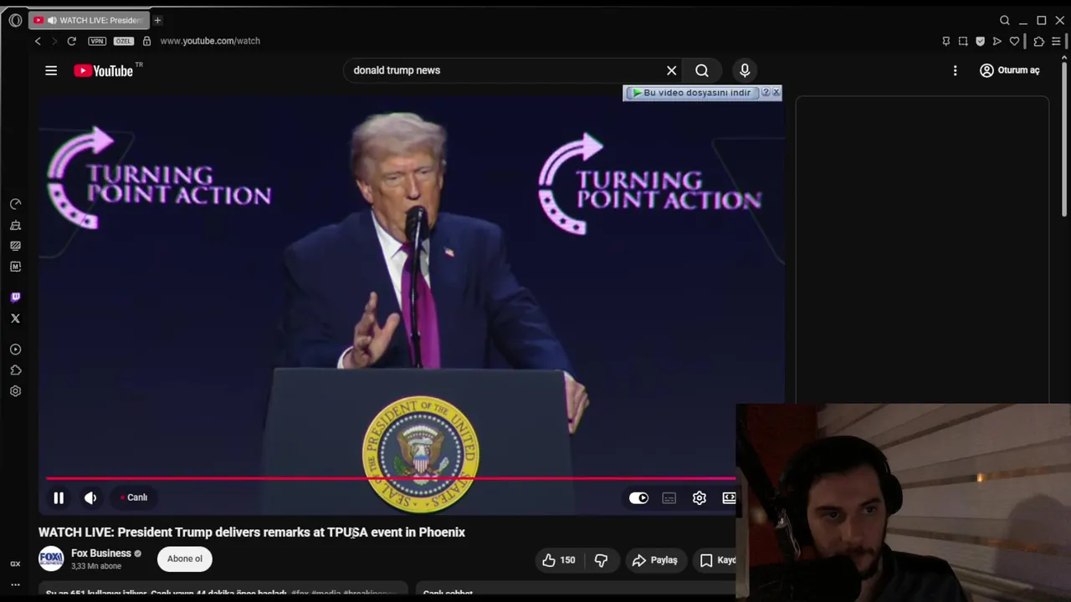Open sidebar speed limiter icon
Screen dimensions: 1071x602
15,204
